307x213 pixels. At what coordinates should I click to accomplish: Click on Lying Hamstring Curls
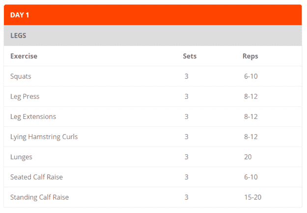coord(44,137)
